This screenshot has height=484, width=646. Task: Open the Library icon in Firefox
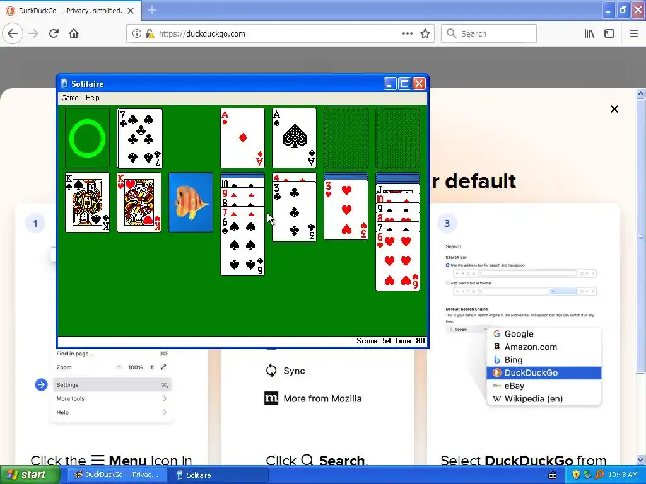(x=589, y=33)
